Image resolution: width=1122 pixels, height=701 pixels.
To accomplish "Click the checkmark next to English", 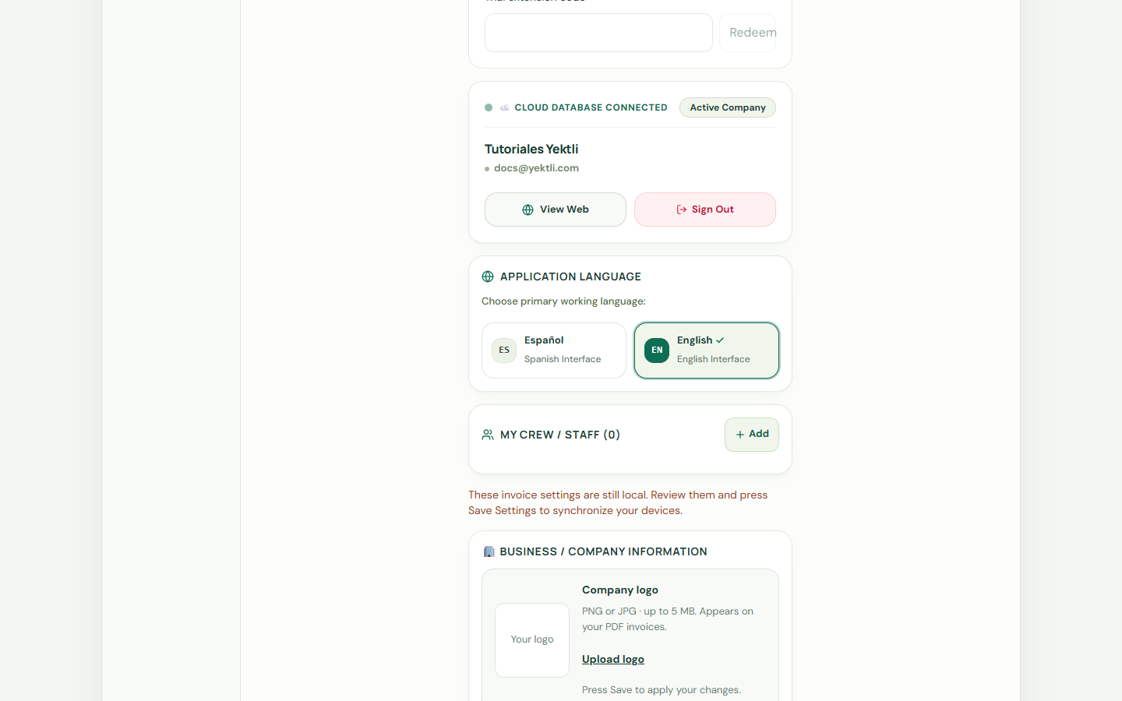I will (x=720, y=340).
